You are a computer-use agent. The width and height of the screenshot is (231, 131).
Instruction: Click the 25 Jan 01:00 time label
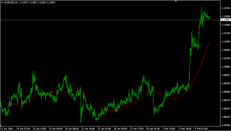104,129
